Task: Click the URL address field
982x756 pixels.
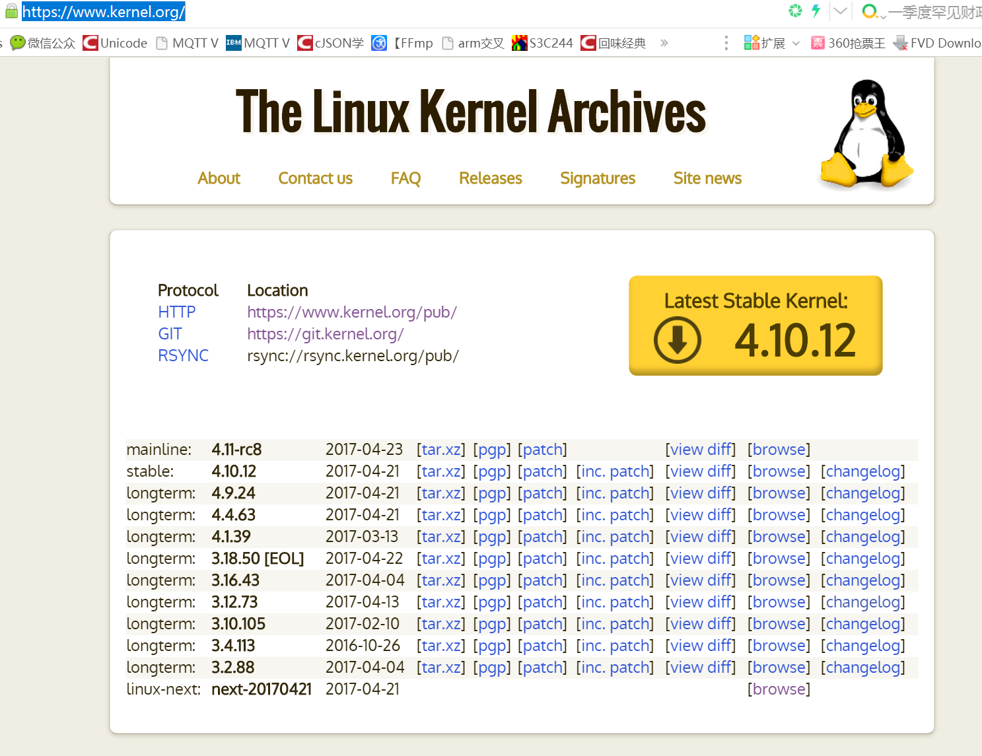Action: (104, 12)
